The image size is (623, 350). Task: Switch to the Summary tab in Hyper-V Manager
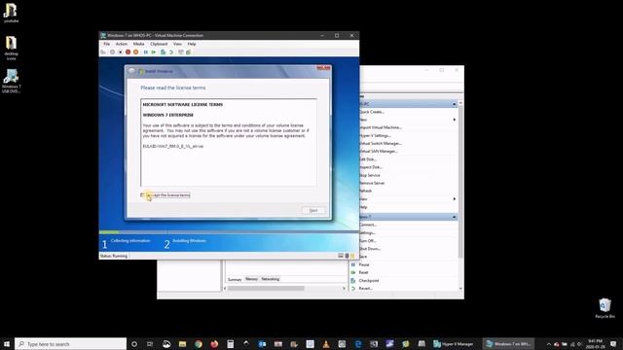(235, 279)
